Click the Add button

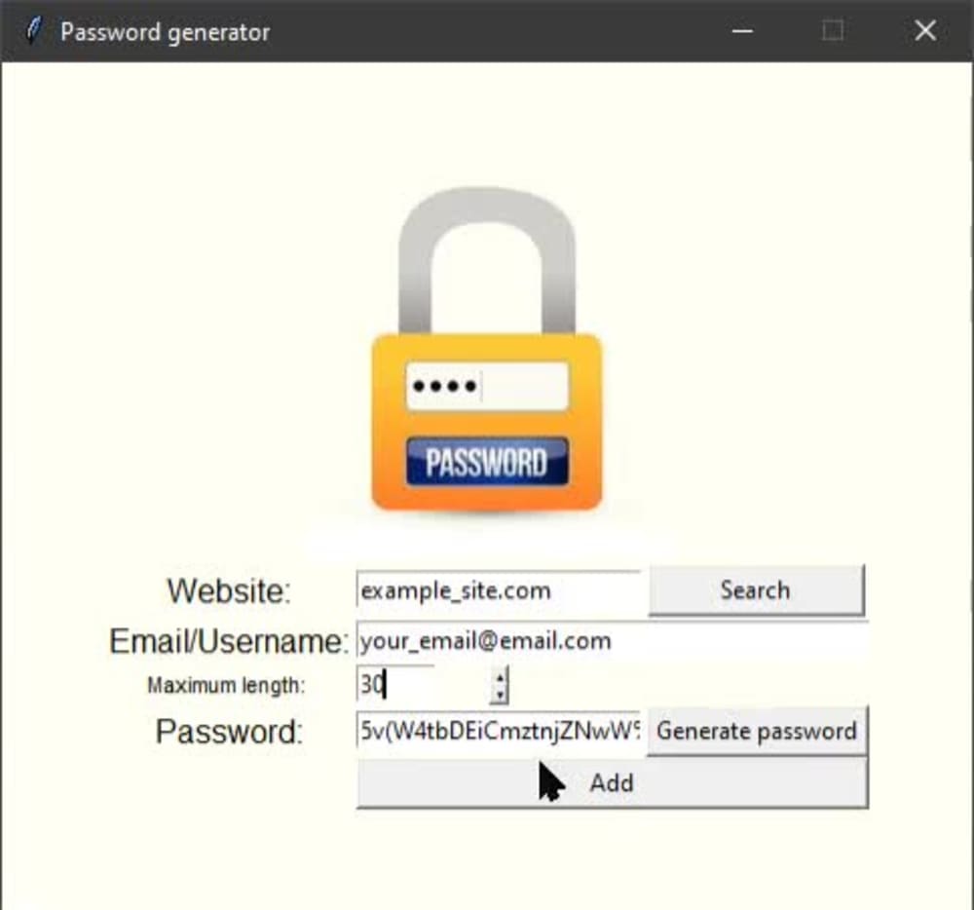coord(612,782)
